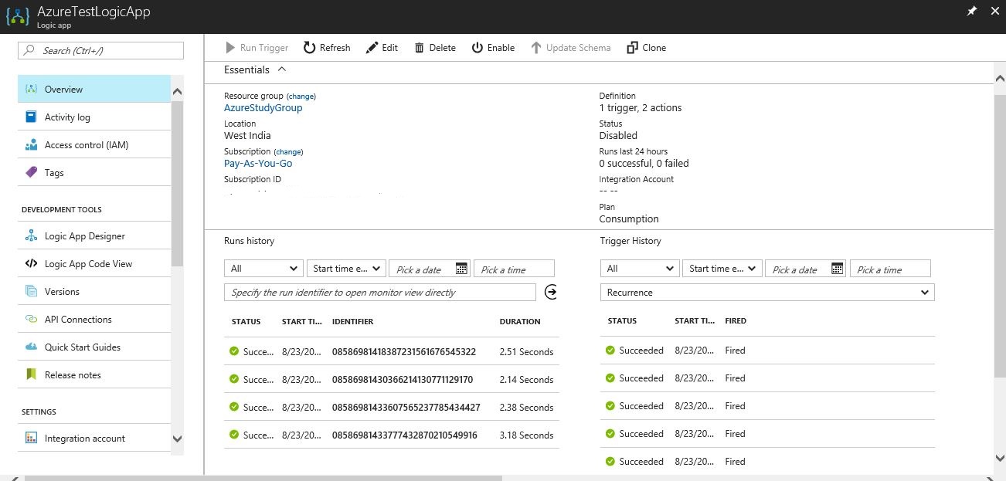Click the Run Trigger play icon
This screenshot has width=1006, height=481.
pyautogui.click(x=229, y=48)
